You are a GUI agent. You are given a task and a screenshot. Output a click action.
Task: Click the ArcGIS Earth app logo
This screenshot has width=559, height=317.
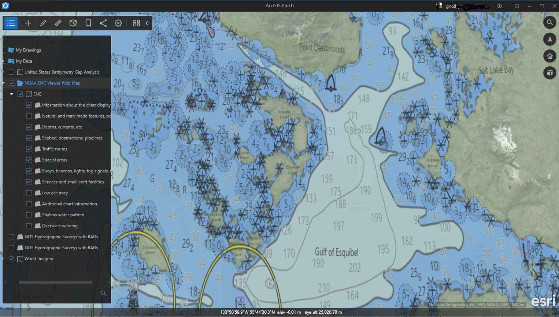[x=5, y=5]
